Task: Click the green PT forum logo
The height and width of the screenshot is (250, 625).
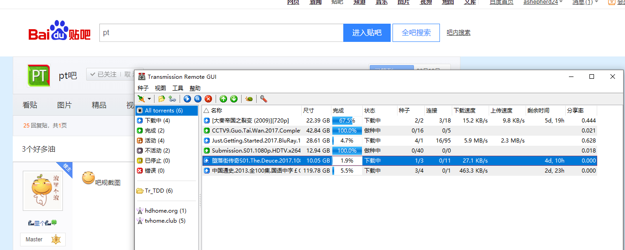Action: pos(39,75)
